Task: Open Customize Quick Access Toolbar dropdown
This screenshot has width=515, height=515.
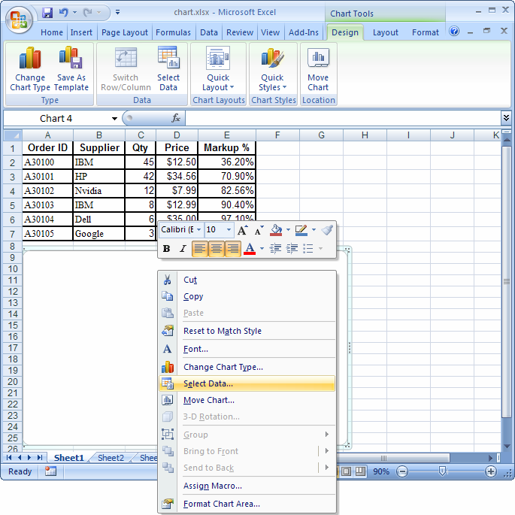Action: point(117,13)
